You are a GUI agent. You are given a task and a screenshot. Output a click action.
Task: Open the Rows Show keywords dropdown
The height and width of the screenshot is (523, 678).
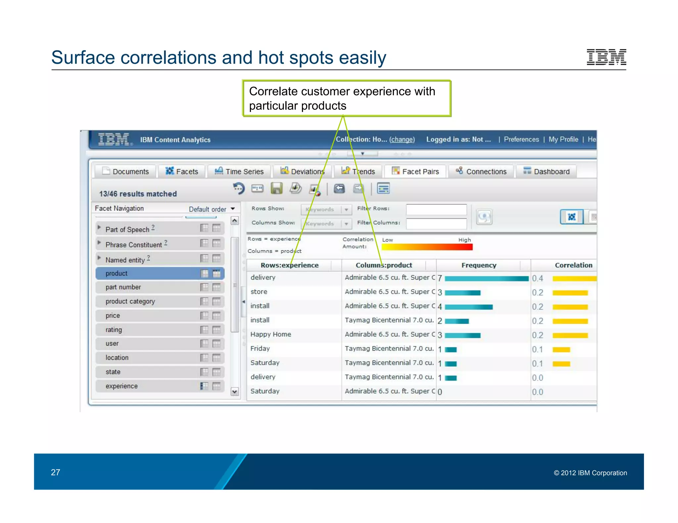(x=326, y=210)
